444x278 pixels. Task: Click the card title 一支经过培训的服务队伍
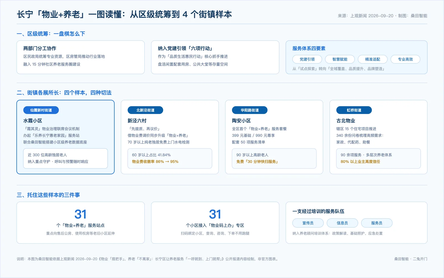[318, 211]
